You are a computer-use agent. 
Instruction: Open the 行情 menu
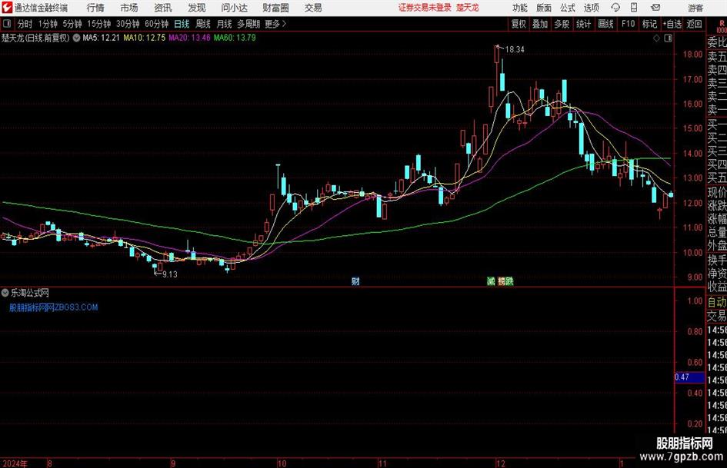pos(95,8)
